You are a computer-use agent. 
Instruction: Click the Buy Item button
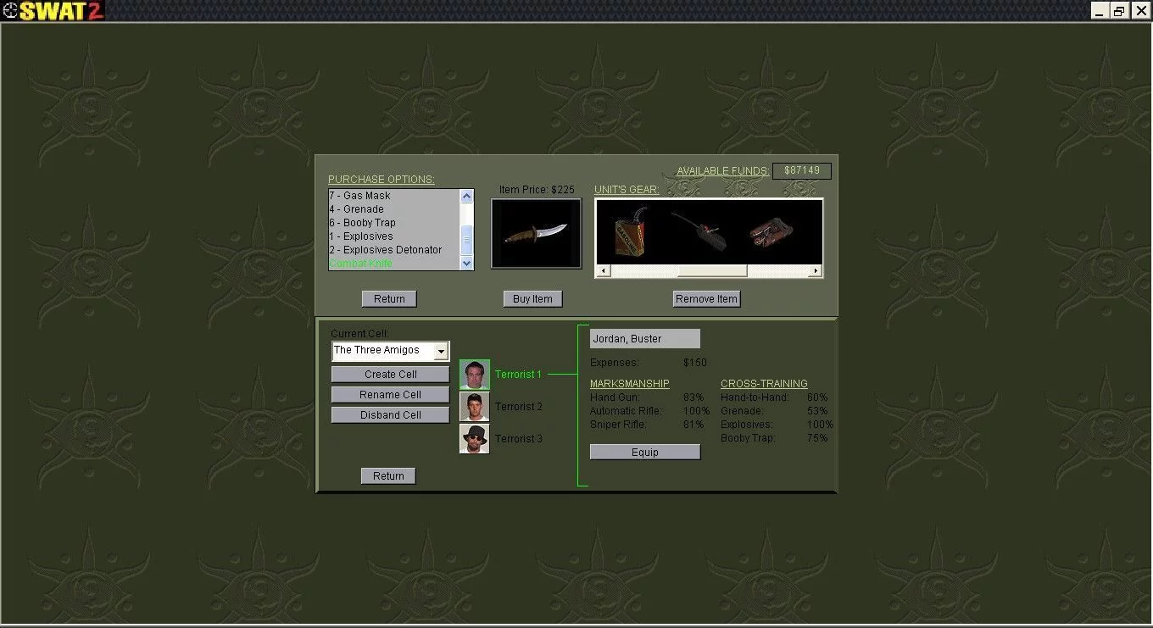tap(532, 299)
